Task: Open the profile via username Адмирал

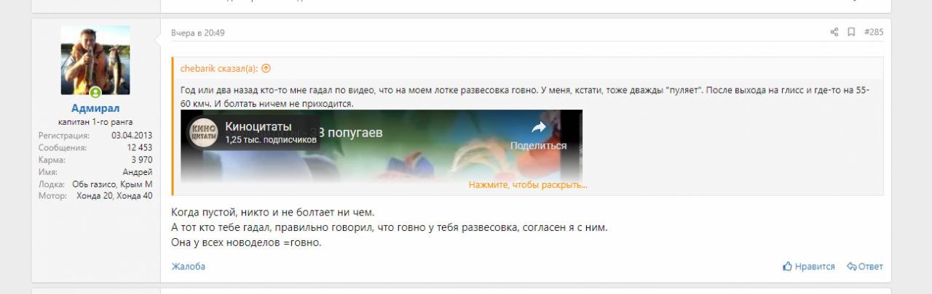Action: pos(95,108)
